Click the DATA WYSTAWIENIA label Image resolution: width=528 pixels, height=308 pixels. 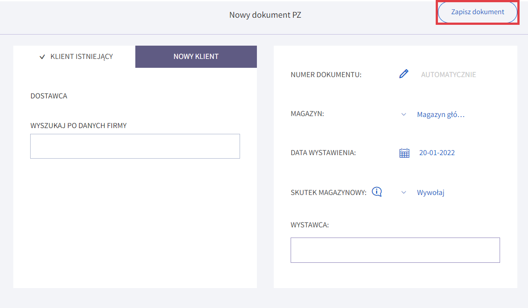click(x=323, y=153)
